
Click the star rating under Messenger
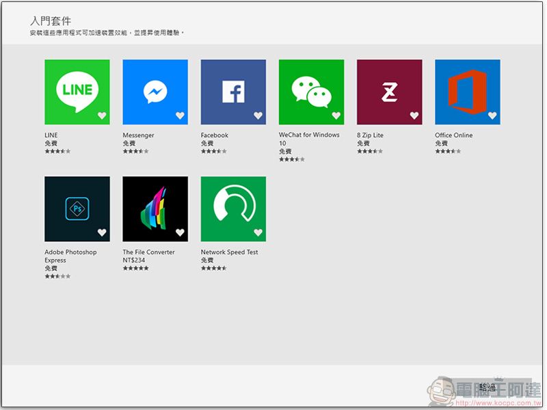[x=135, y=151]
